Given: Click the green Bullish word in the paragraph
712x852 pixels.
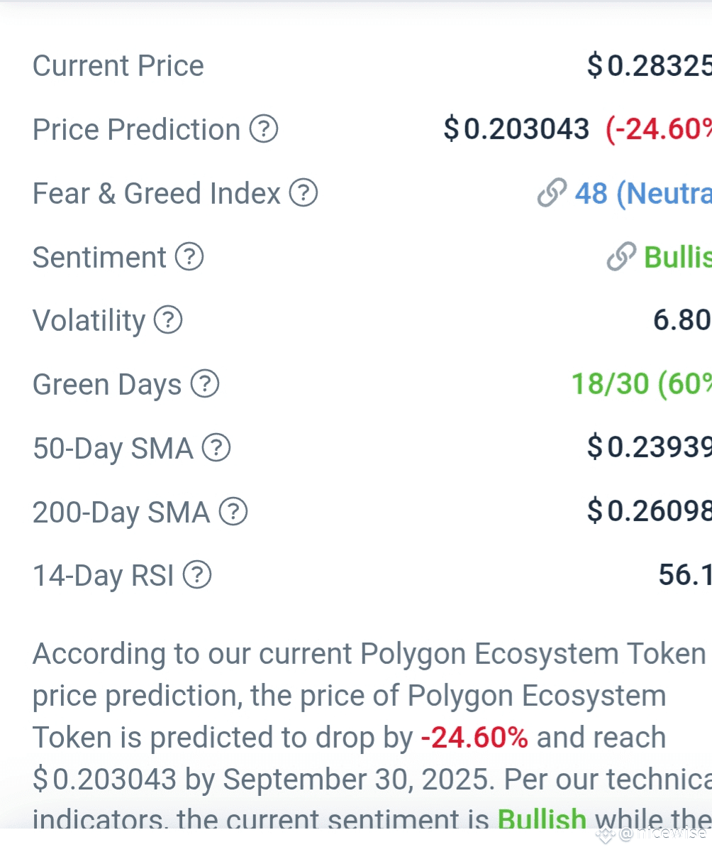Looking at the screenshot, I should (x=543, y=820).
